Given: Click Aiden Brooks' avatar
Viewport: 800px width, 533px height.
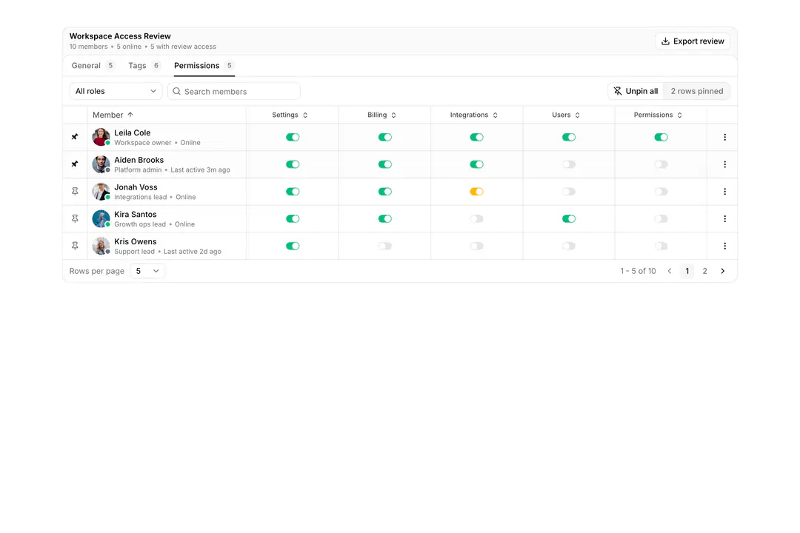Looking at the screenshot, I should pyautogui.click(x=101, y=164).
